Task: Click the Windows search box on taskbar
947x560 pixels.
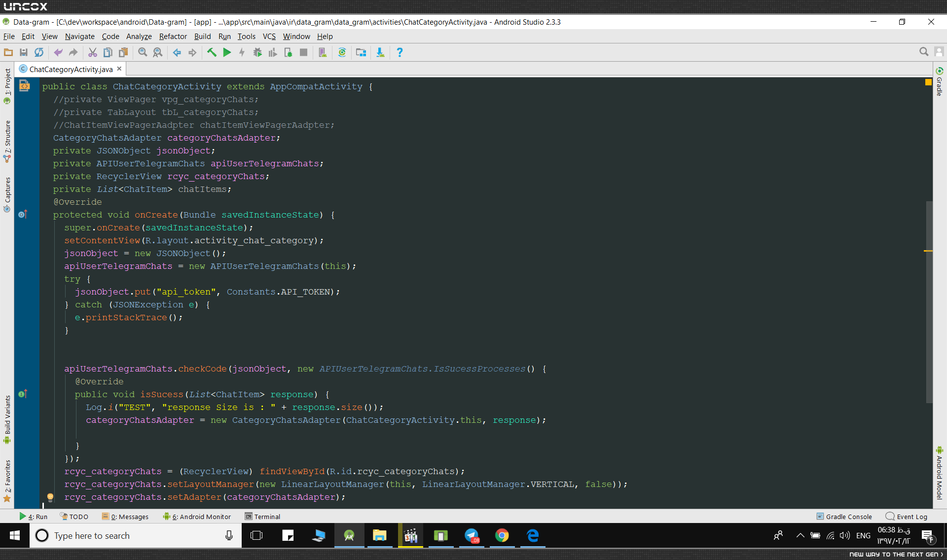Action: tap(136, 535)
